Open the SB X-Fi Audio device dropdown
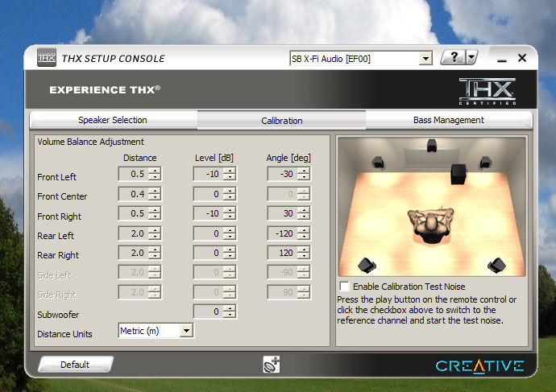The height and width of the screenshot is (392, 556). coord(425,59)
